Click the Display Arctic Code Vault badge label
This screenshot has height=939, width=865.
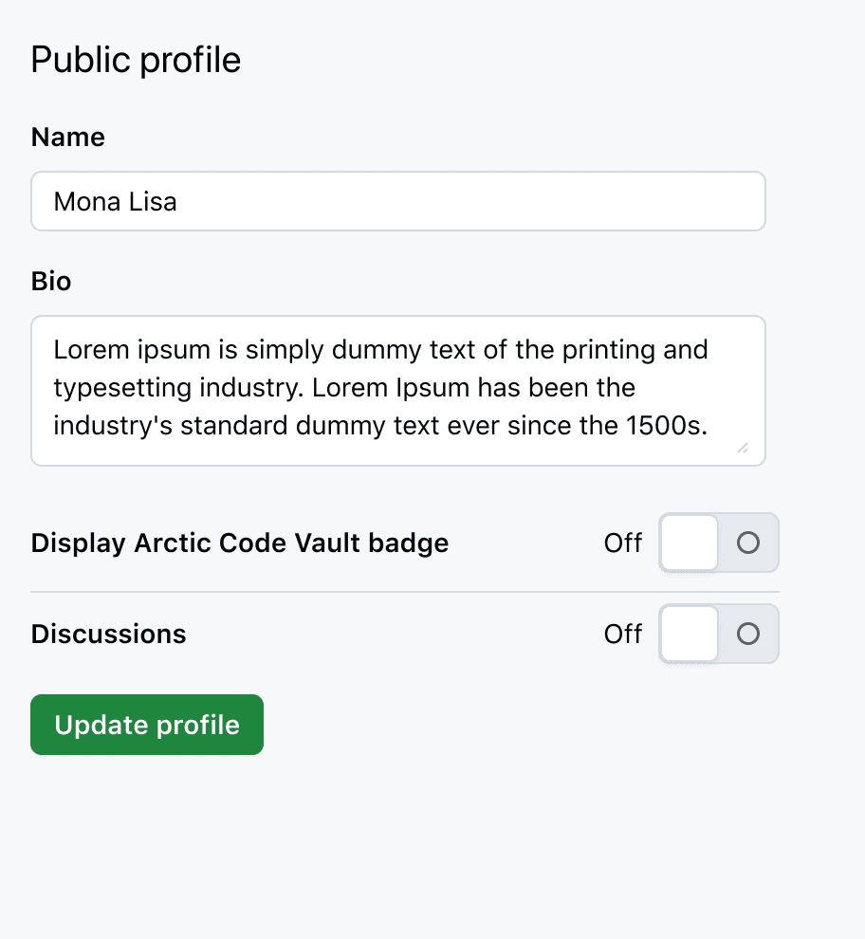[239, 543]
